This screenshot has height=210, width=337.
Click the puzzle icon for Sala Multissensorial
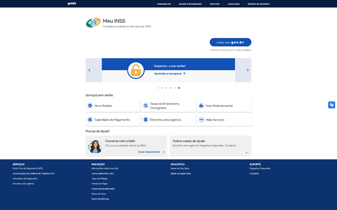[201, 105]
